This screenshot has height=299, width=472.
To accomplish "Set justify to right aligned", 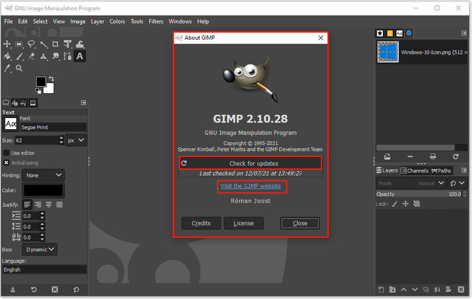I will (x=38, y=205).
